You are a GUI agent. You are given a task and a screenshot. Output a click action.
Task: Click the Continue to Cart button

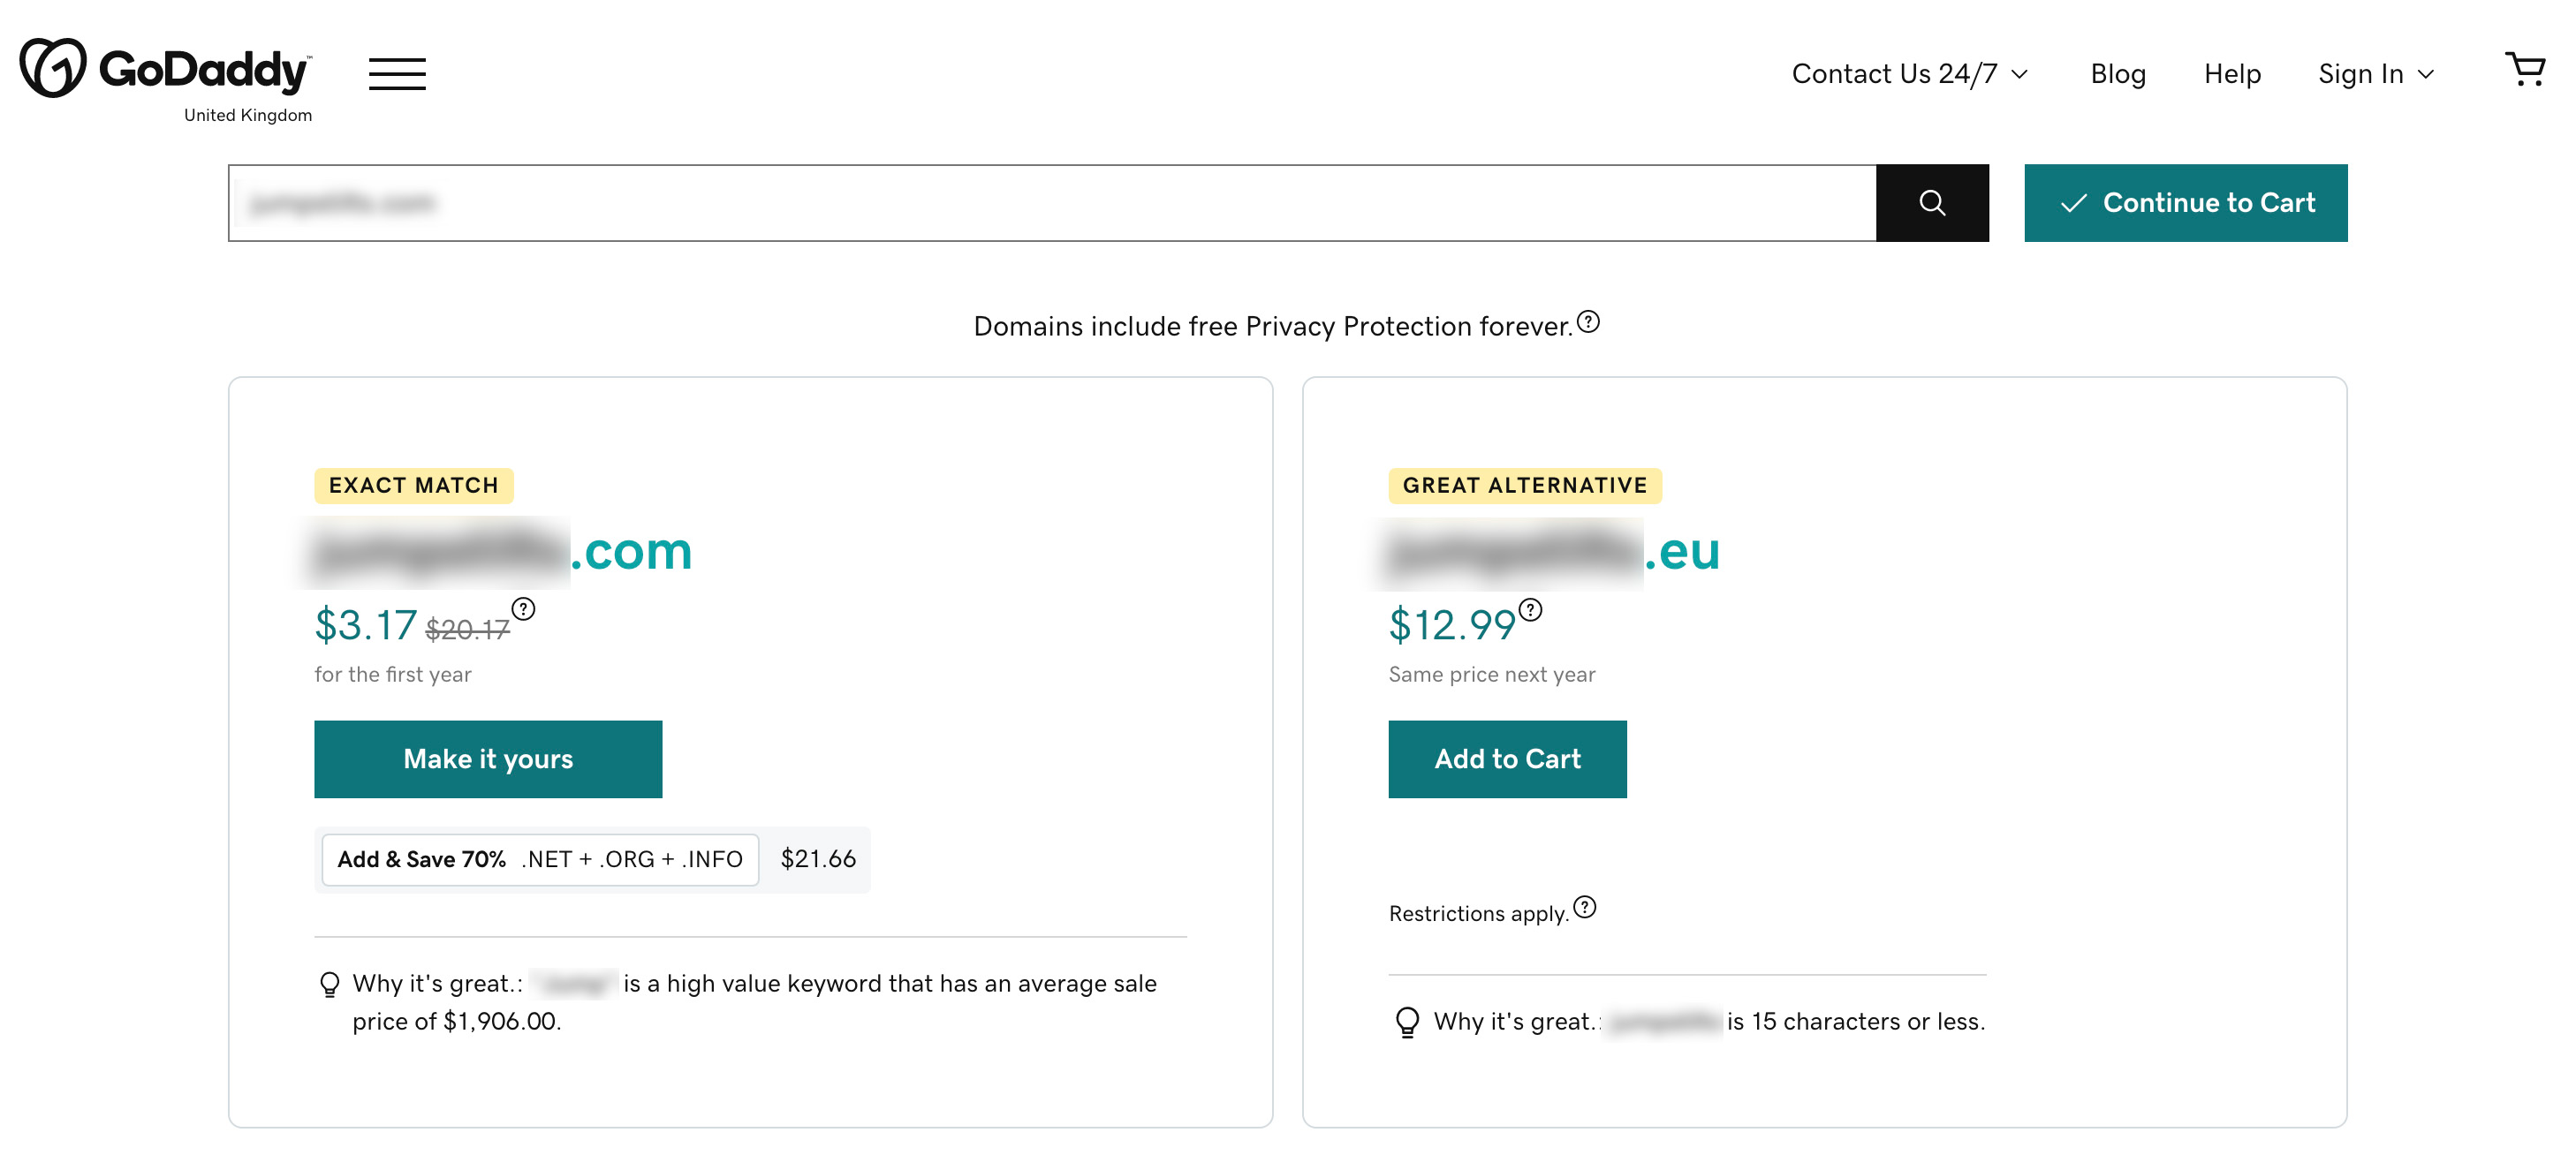coord(2186,203)
